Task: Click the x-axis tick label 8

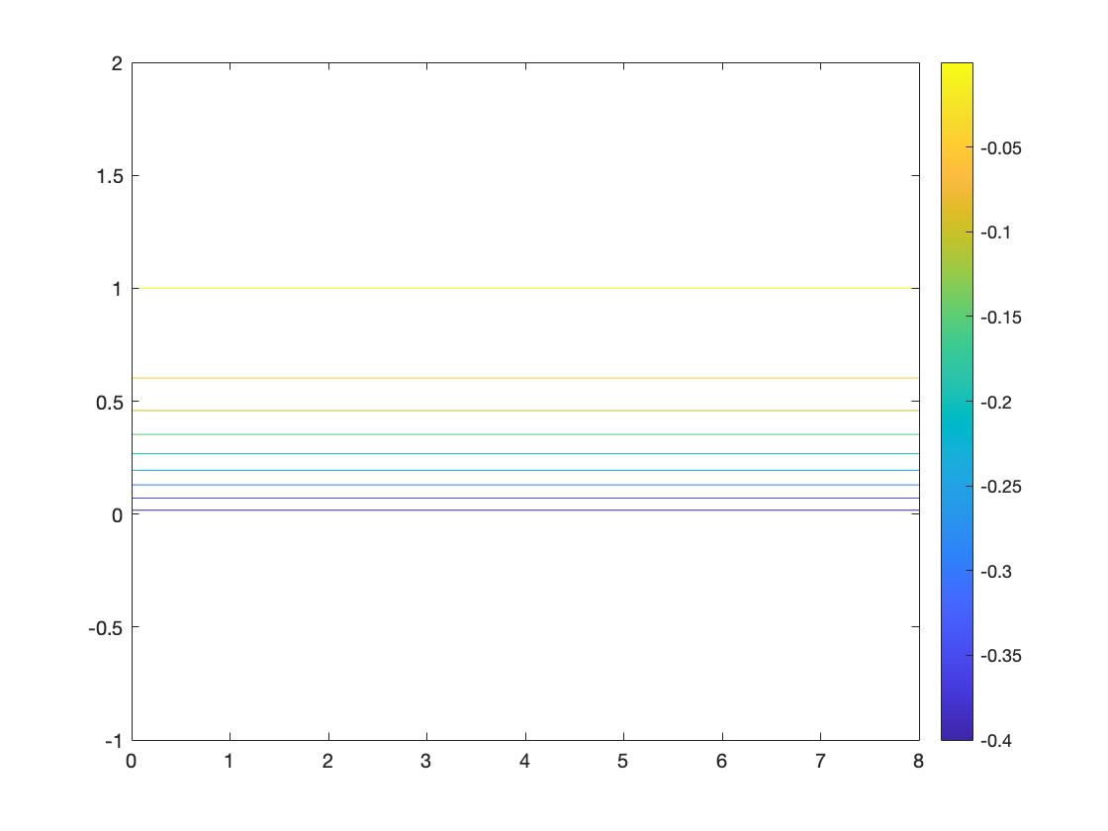Action: [x=919, y=762]
